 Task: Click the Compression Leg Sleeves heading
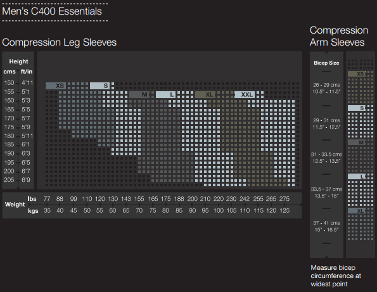60,42
